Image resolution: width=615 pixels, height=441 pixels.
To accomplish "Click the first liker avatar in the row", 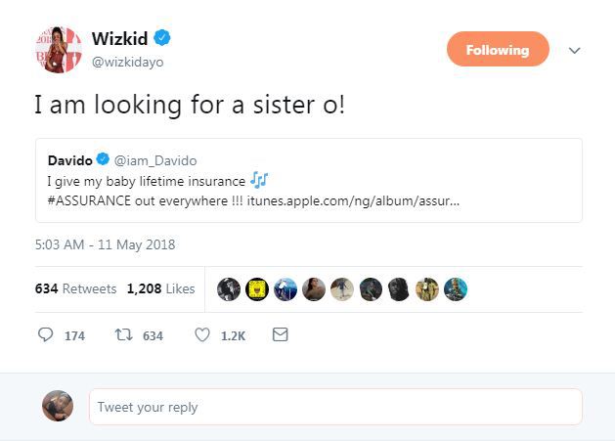I will point(229,289).
